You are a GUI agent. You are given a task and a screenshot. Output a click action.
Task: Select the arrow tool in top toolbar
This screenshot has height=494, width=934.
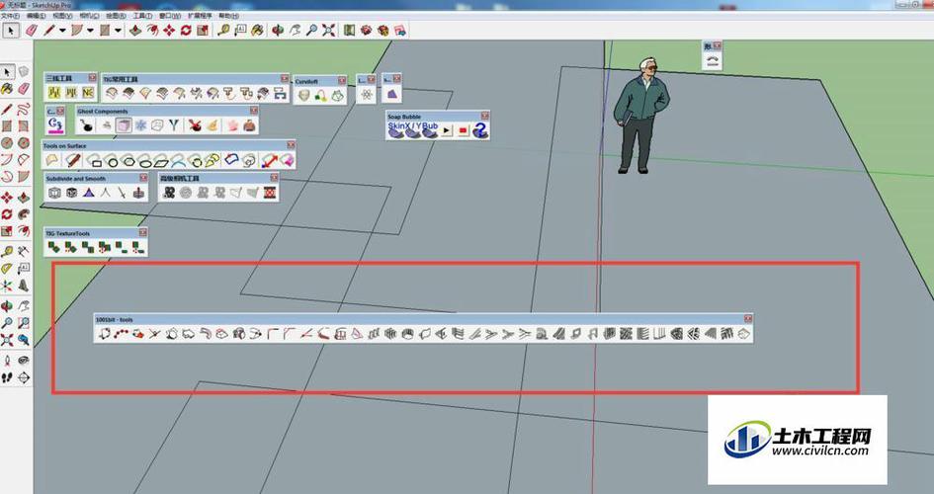pyautogui.click(x=11, y=30)
